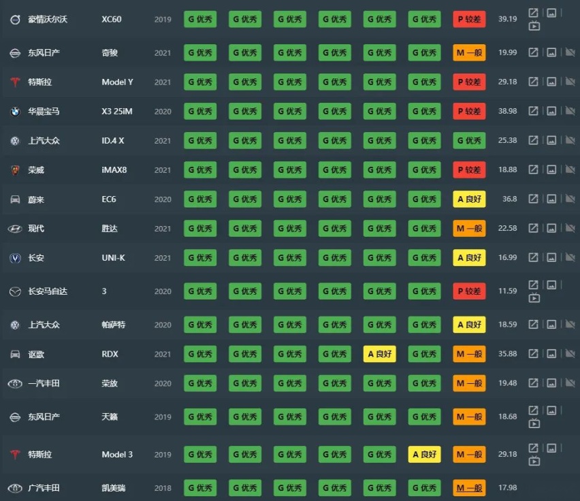Screen dimensions: 580x501
Task: View the image gallery icon for XC60
Action: 551,13
